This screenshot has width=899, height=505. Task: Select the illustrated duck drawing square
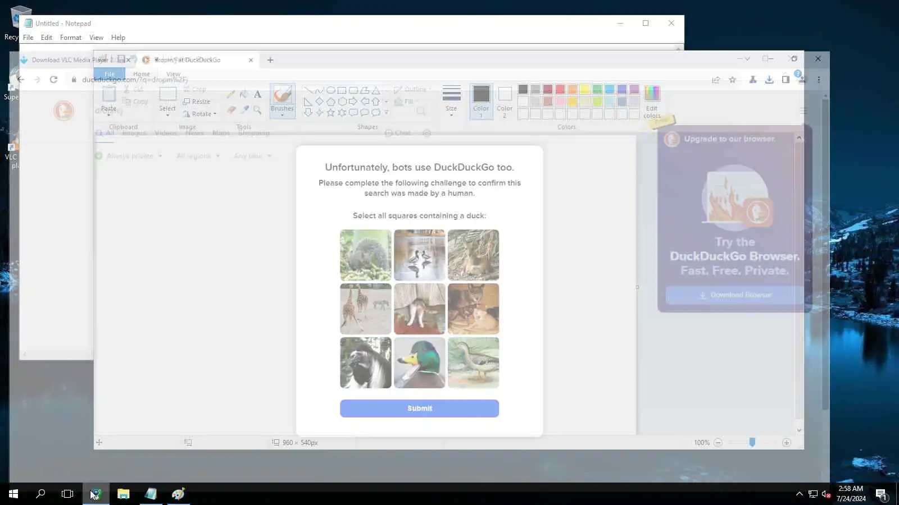(x=473, y=362)
